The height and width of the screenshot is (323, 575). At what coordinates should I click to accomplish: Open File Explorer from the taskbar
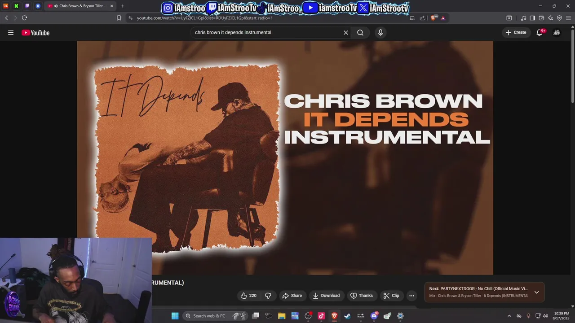click(282, 316)
